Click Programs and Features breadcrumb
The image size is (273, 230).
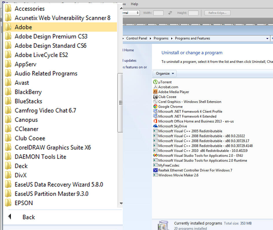pyautogui.click(x=192, y=38)
